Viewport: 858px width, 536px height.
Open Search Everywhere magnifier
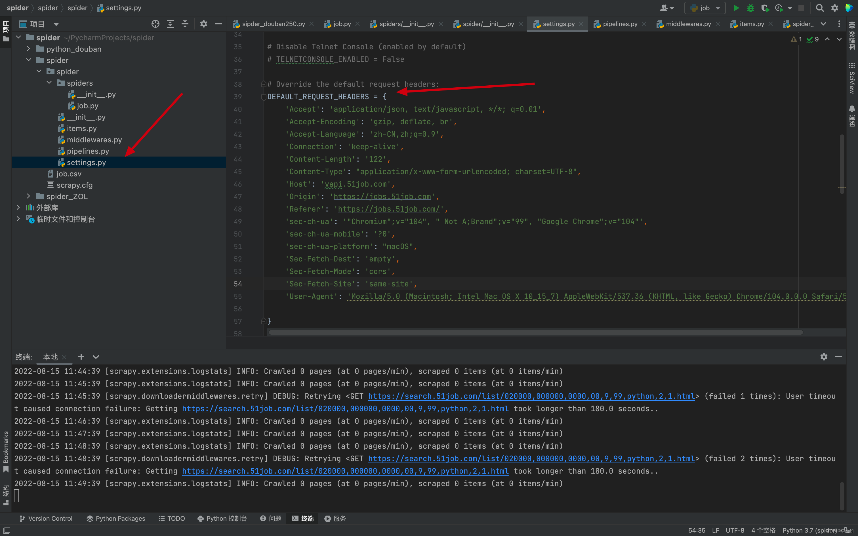tap(820, 8)
